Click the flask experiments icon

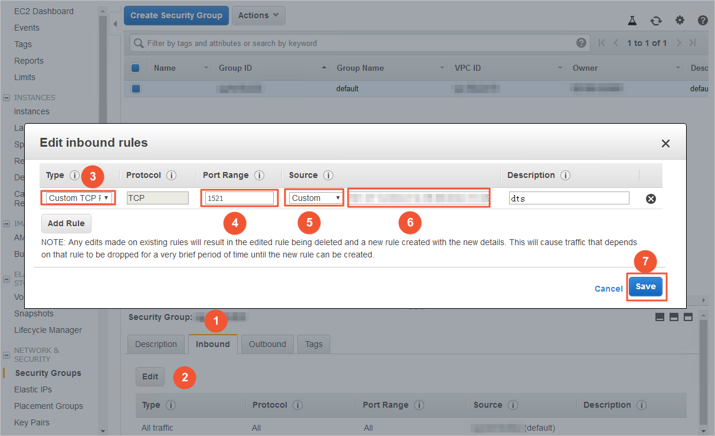coord(632,20)
